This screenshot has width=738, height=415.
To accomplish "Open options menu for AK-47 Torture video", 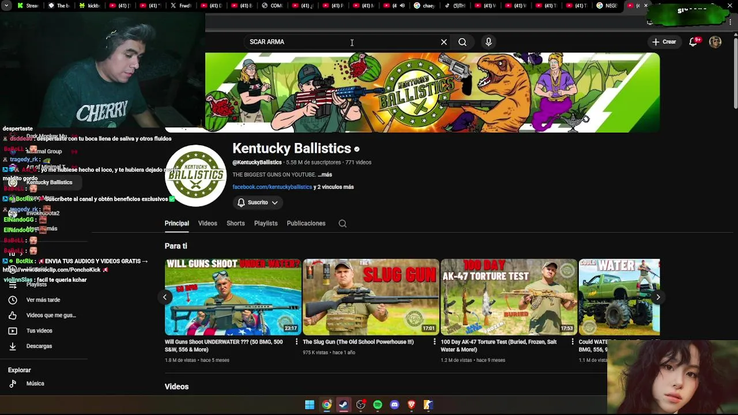I will [573, 342].
